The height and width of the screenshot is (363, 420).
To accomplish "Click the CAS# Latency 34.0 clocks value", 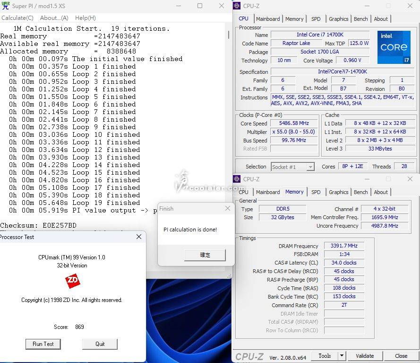I will pyautogui.click(x=344, y=263).
